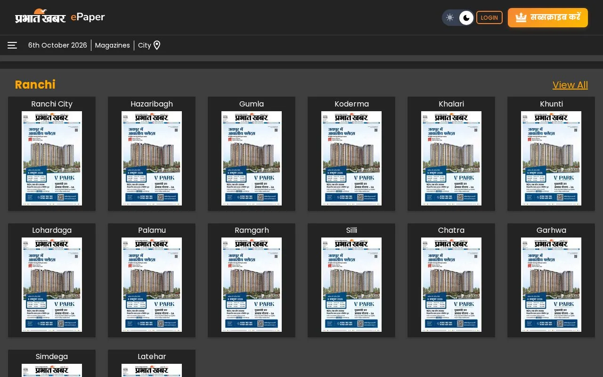Open the Chatra edition thumbnail
The image size is (603, 377).
(451, 285)
